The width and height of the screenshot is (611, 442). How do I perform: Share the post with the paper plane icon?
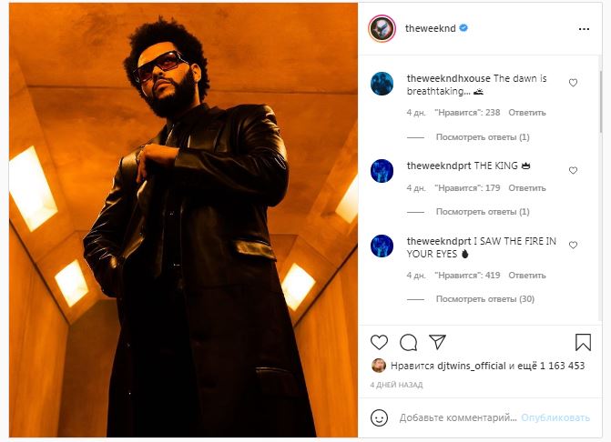437,342
